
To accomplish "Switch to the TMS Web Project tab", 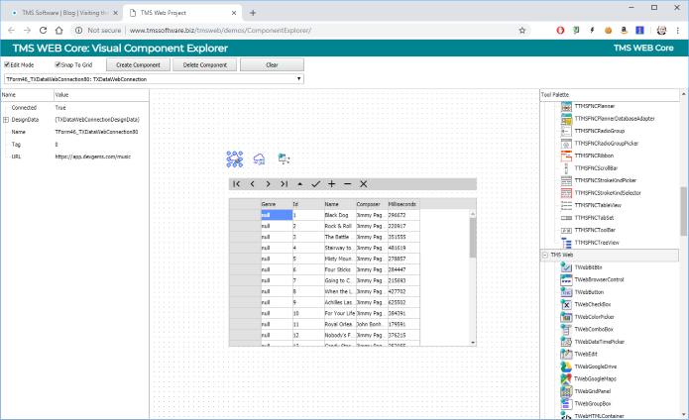I will click(181, 13).
